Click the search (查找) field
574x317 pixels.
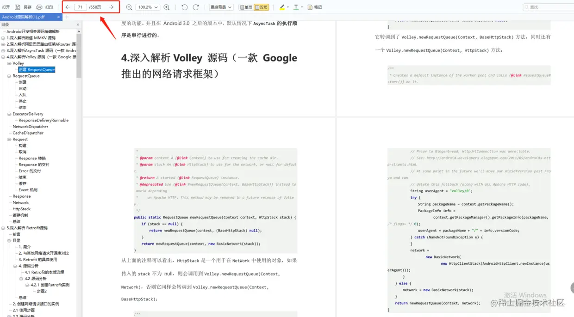tap(548, 7)
